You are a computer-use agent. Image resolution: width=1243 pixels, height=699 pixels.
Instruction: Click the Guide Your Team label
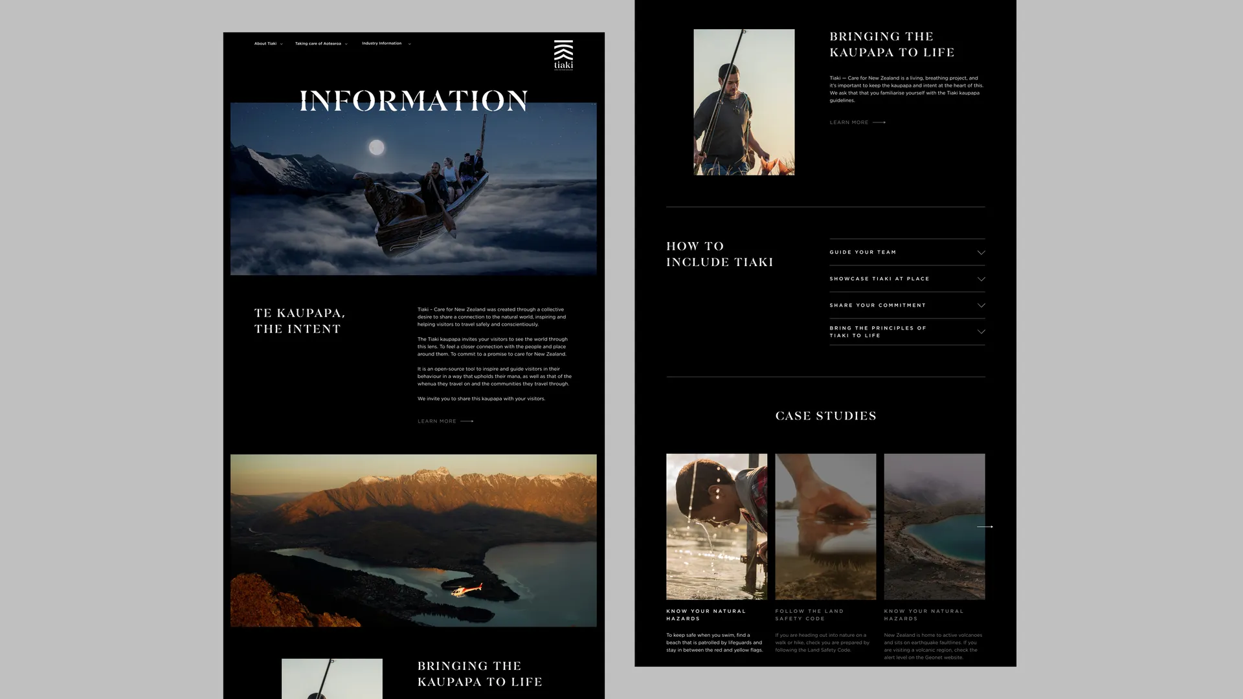pyautogui.click(x=863, y=252)
